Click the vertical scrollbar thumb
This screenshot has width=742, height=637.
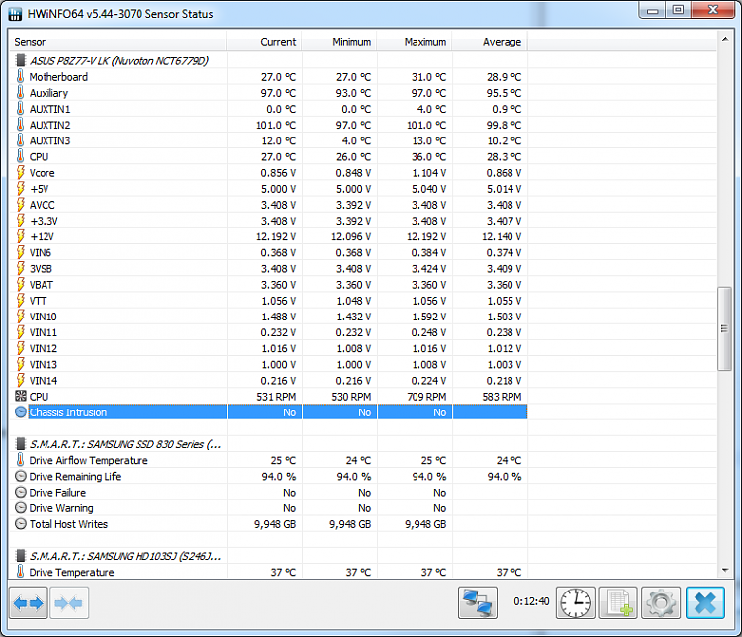pyautogui.click(x=724, y=328)
